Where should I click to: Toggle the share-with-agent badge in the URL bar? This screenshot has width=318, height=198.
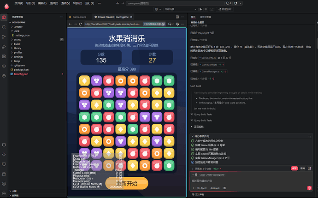pos(154,24)
